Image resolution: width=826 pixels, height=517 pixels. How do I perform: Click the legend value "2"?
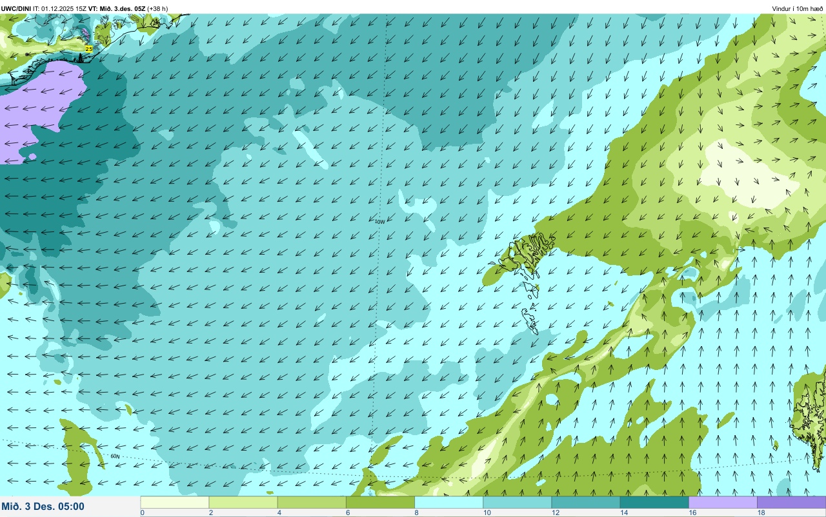point(210,512)
